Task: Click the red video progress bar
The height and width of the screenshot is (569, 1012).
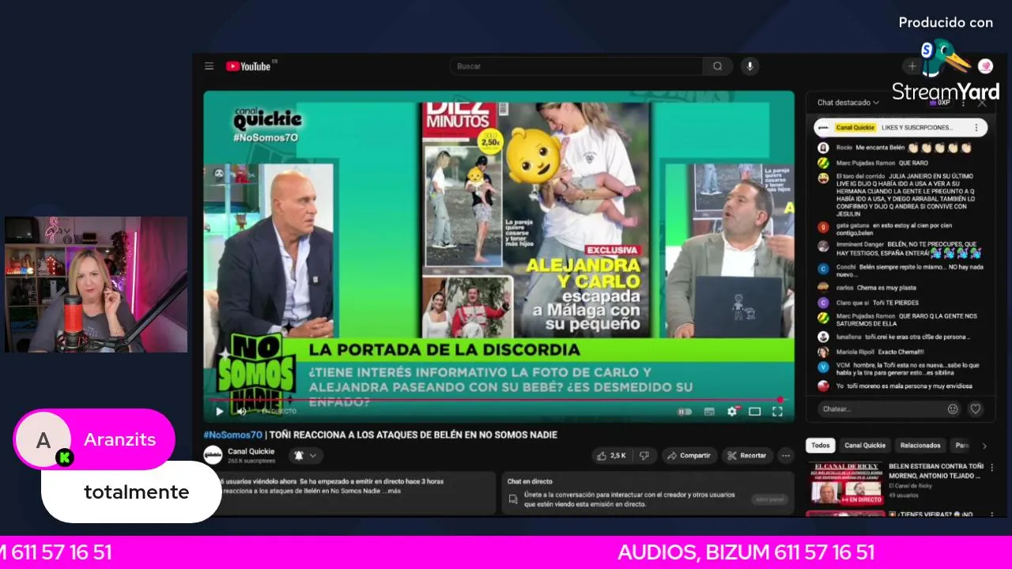Action: pos(497,400)
